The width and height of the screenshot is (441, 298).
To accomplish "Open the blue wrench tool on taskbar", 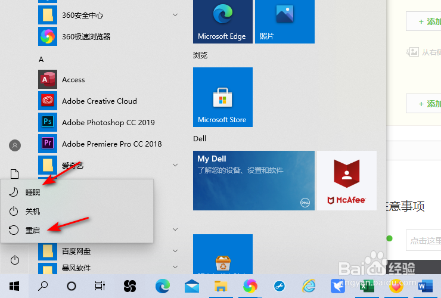I will coord(279,286).
